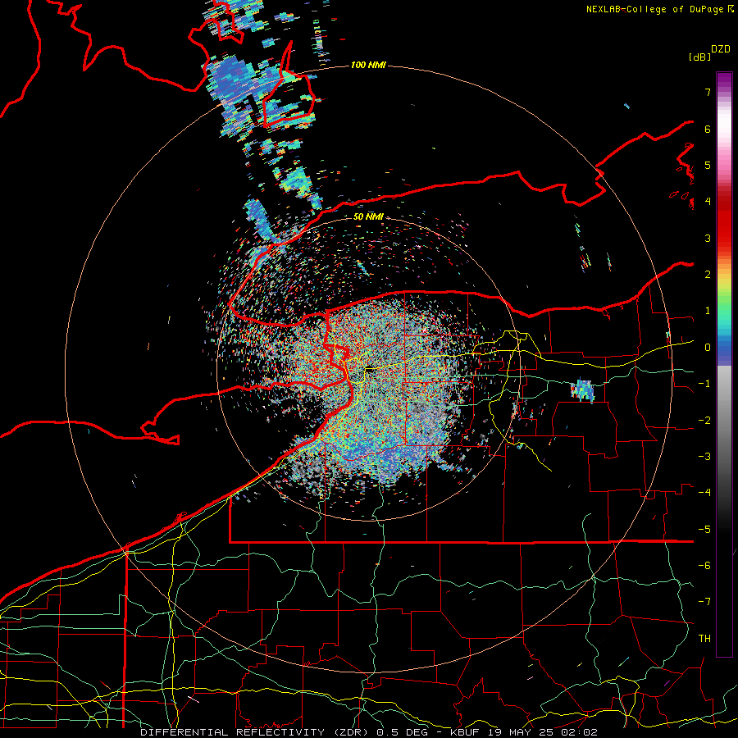This screenshot has height=738, width=738.
Task: Click the 4 value on color scale
Action: pyautogui.click(x=708, y=202)
